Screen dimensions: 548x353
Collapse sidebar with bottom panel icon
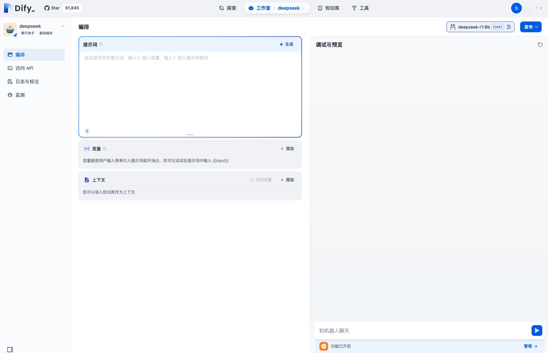[10, 350]
